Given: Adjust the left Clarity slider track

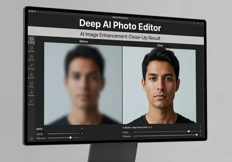Looking at the screenshot, I should tap(63, 134).
